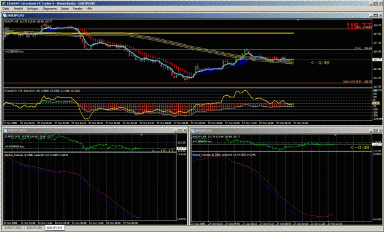384x232 pixels.
Task: Minimize the EURJPY,M30 chart window
Action: pos(176,131)
